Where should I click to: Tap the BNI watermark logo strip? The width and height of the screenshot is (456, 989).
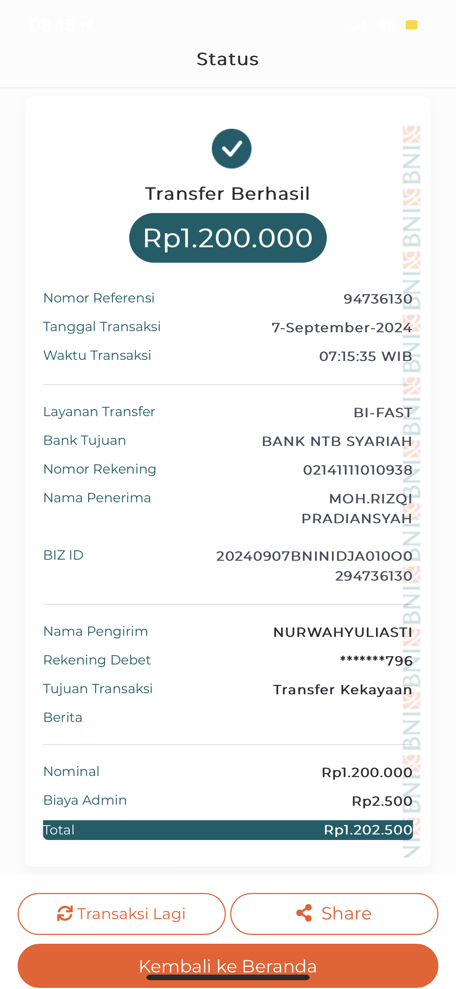click(x=412, y=492)
